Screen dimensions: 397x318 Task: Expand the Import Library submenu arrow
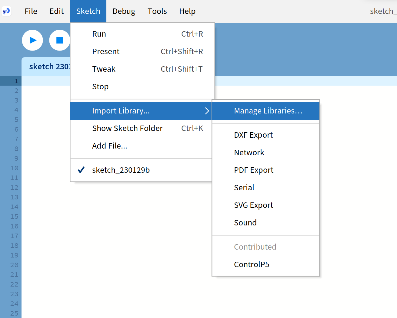point(207,111)
